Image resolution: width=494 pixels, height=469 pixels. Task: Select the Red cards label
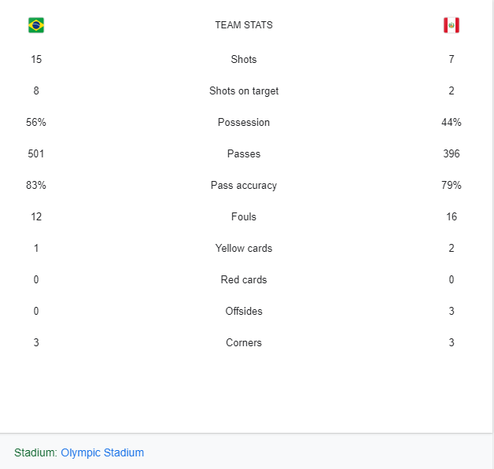pyautogui.click(x=244, y=280)
